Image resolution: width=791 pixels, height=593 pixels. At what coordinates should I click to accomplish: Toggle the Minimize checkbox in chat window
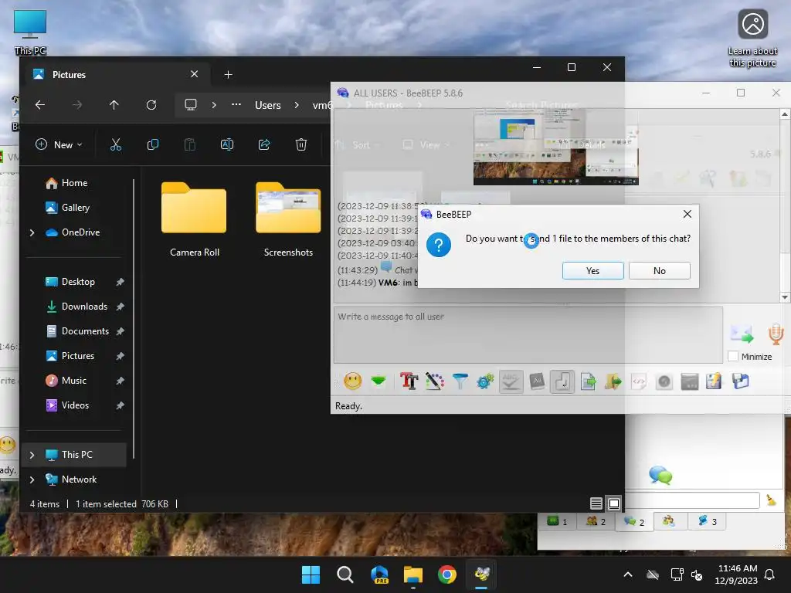click(x=734, y=357)
